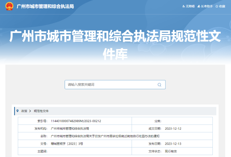
Task: Select the 收藏 text link
Action: point(222,6)
